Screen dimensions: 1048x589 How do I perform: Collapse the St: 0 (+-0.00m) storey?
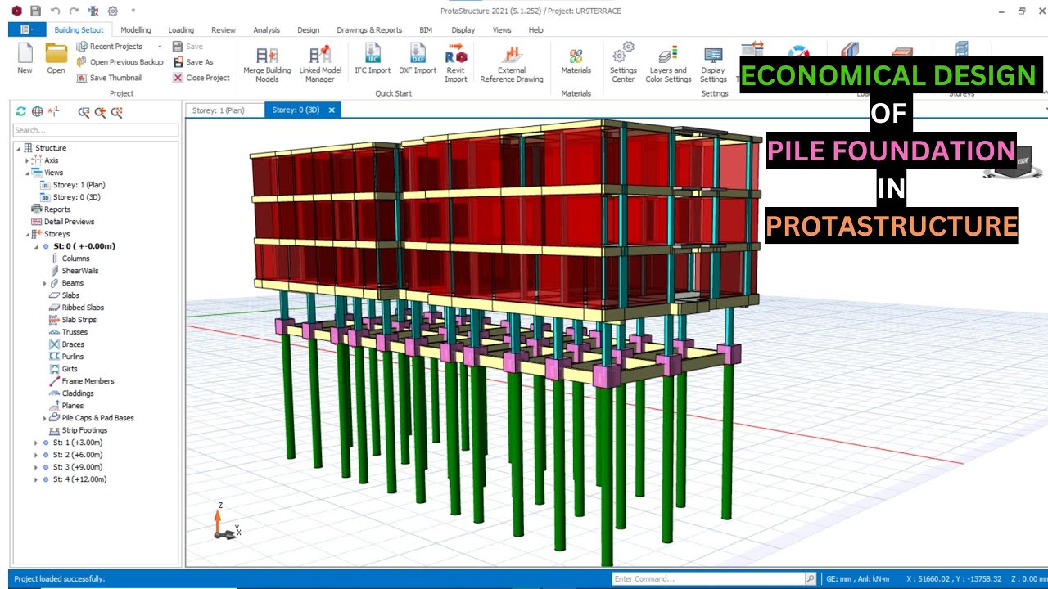(36, 246)
